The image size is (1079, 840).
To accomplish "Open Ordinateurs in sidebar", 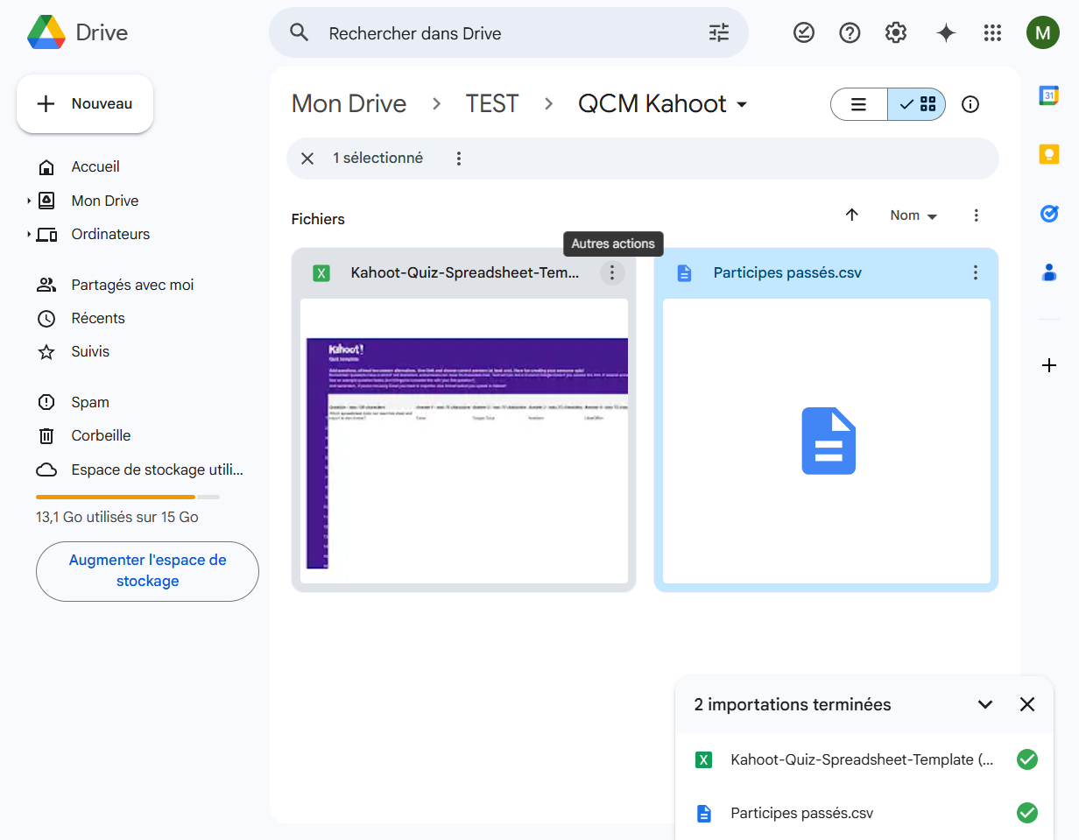I will (110, 234).
